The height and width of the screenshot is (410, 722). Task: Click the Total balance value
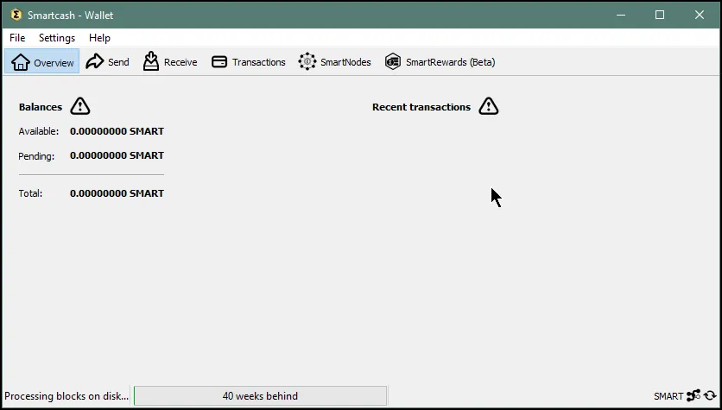[117, 193]
